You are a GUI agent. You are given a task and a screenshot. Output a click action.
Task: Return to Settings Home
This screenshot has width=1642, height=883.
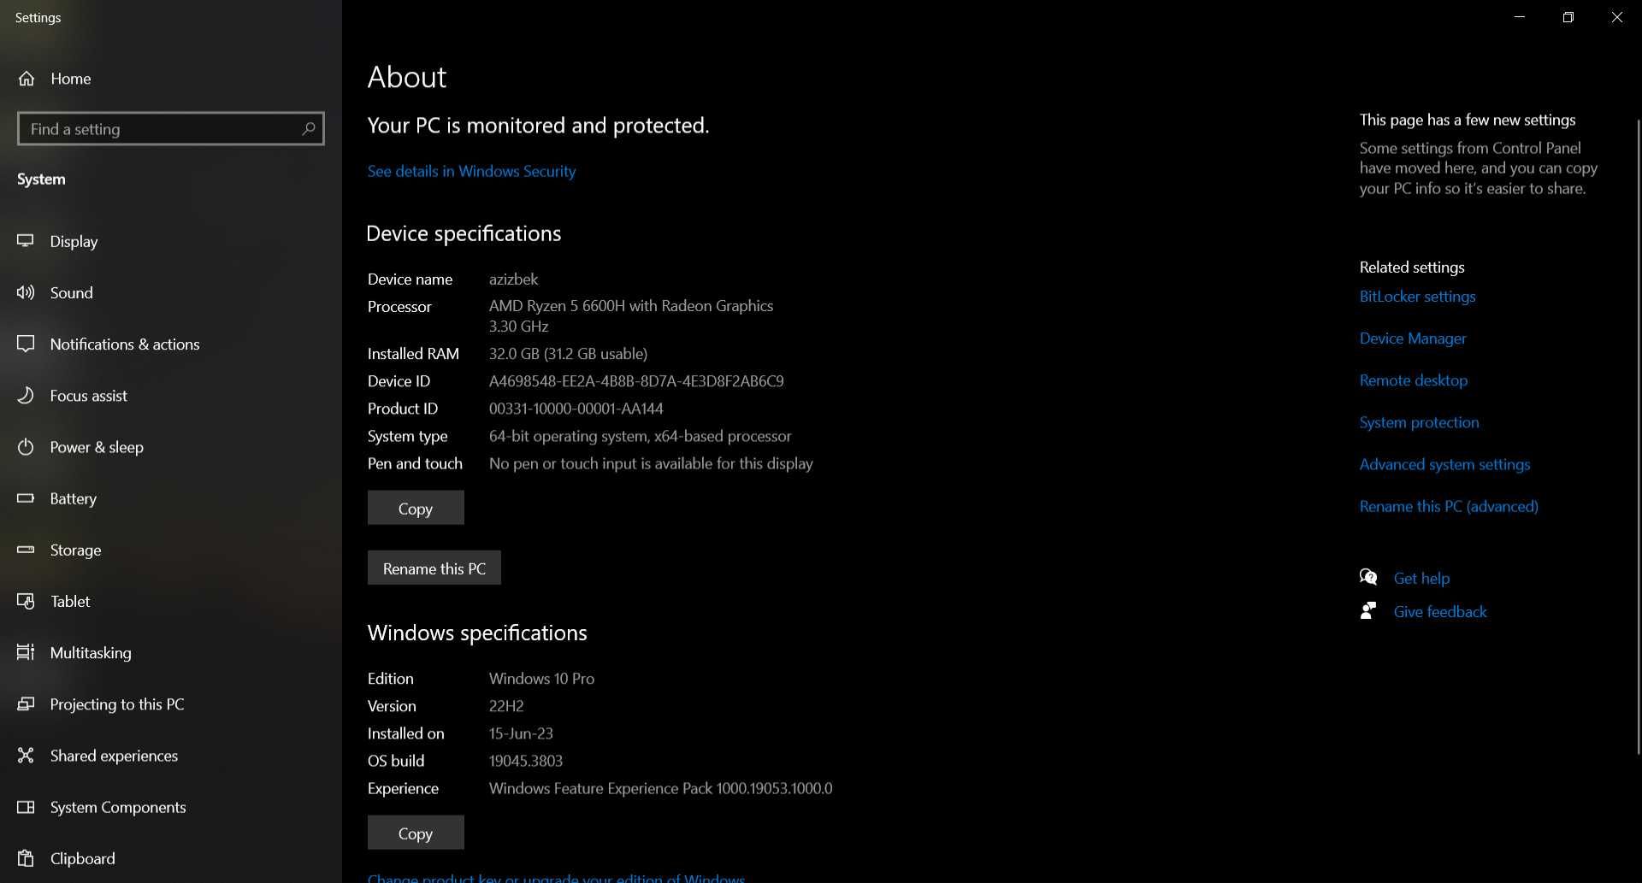(171, 79)
